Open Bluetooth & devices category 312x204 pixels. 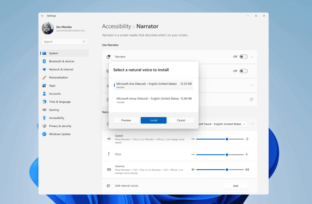click(64, 61)
